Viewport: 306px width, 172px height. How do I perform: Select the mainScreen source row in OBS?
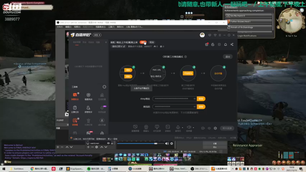click(100, 143)
